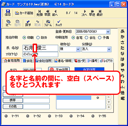Toggle the マーク5 indicator
This screenshot has width=128, height=126.
pos(93,116)
